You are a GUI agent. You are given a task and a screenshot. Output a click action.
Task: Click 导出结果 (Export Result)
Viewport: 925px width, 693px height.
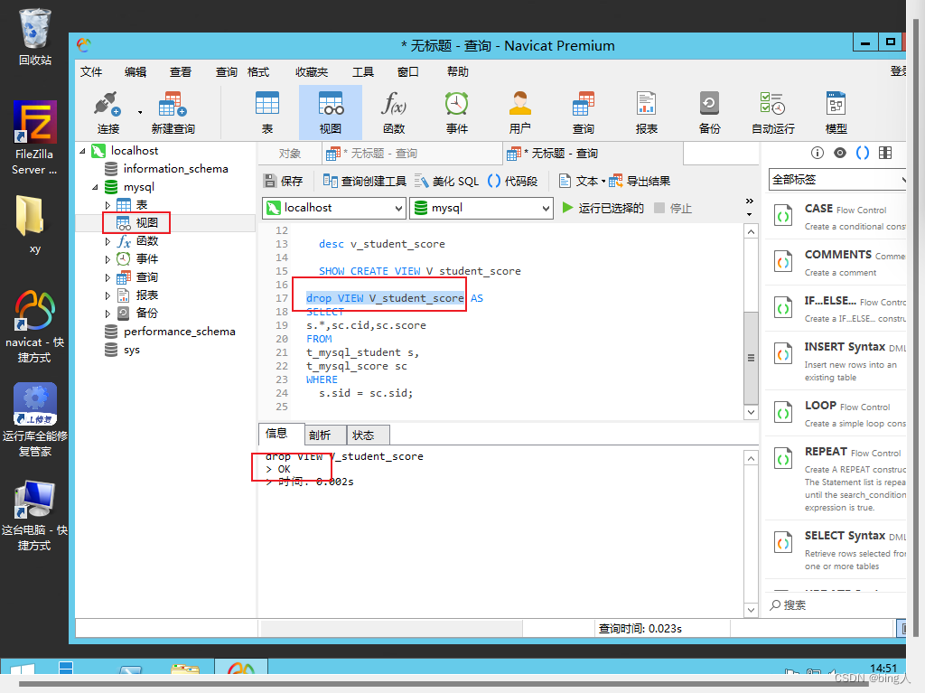pyautogui.click(x=640, y=181)
